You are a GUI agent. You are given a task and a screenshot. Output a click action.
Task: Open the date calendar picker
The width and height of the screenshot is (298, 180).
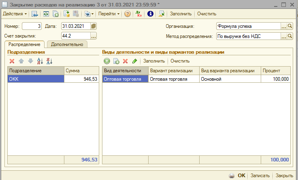click(x=94, y=26)
